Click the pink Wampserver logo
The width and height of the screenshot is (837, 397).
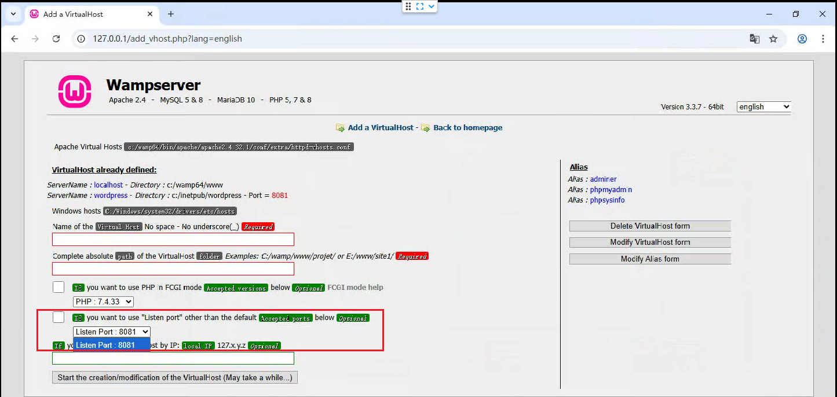[x=75, y=91]
